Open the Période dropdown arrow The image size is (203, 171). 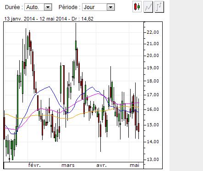pyautogui.click(x=110, y=7)
